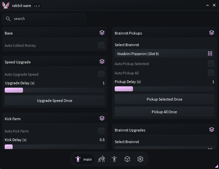This screenshot has height=169, width=219.
Task: Click the layers icon in Base section
Action: pos(102,33)
